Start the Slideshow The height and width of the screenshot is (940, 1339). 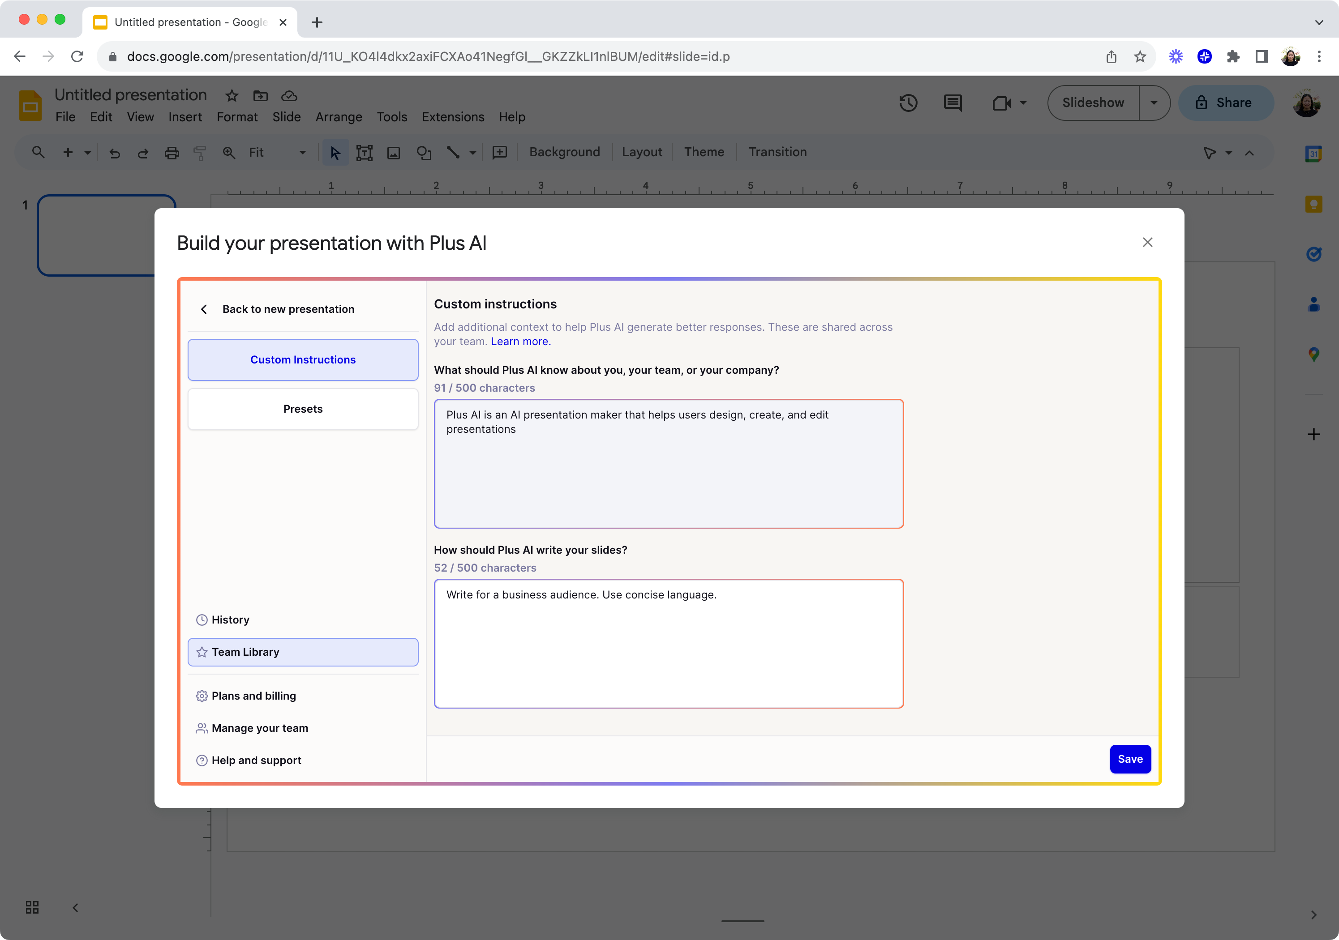pyautogui.click(x=1093, y=103)
